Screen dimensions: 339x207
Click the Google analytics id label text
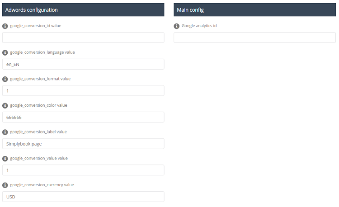199,26
